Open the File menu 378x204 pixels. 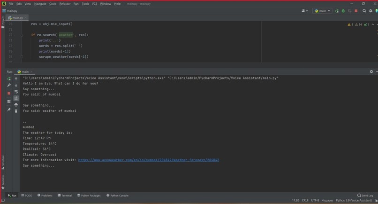coord(11,4)
